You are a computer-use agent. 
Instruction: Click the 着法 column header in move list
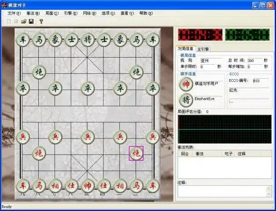coord(206,154)
